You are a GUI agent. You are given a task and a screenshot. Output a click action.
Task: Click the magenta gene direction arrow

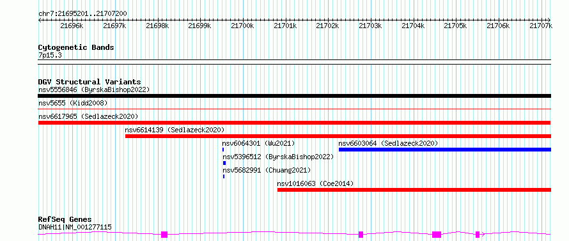pyautogui.click(x=483, y=235)
